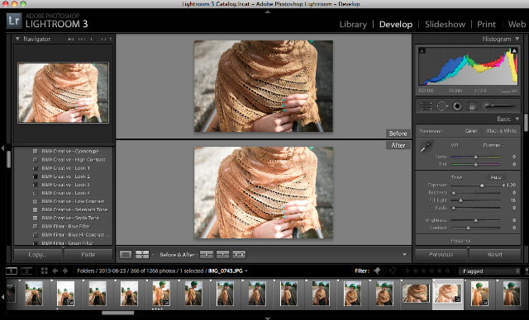Switch to Before/After split view button

click(x=142, y=255)
